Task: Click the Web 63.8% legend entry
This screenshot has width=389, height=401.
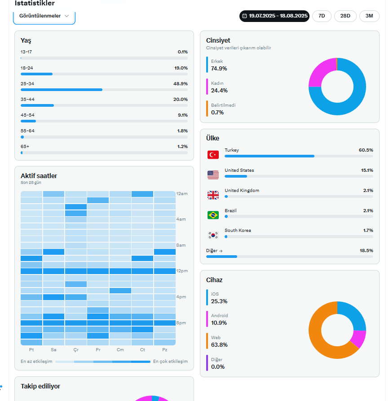Action: tap(217, 341)
